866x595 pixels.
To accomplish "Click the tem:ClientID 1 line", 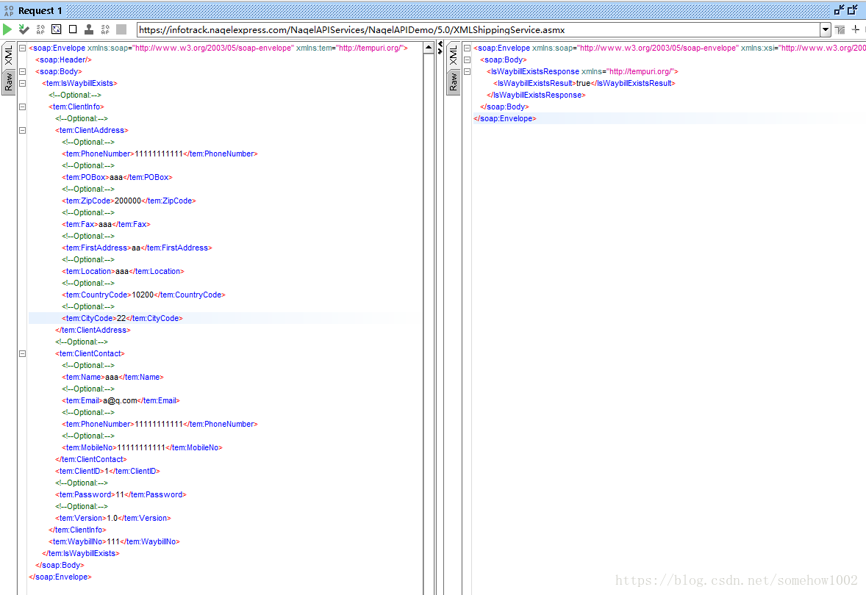I will (107, 471).
